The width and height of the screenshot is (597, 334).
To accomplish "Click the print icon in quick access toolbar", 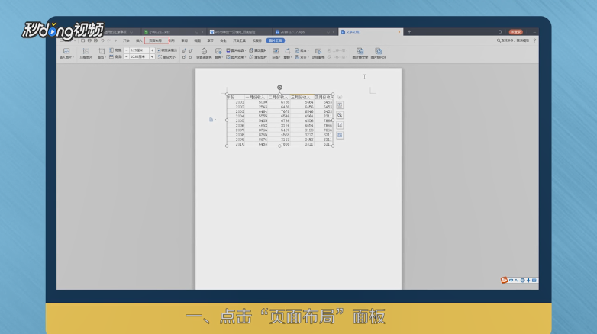I will point(89,40).
